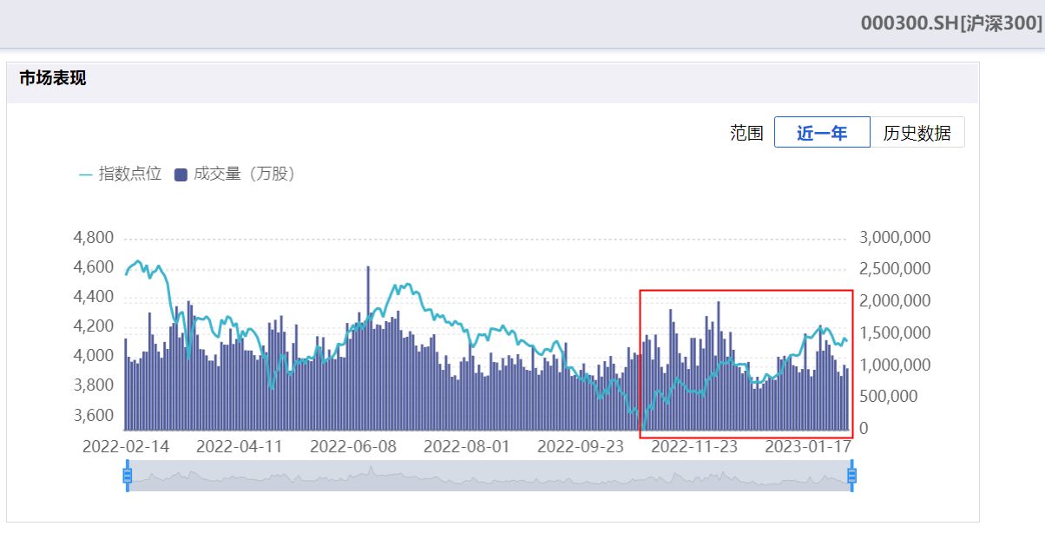Click the middle of the data zoom track
The image size is (1045, 533).
(x=490, y=476)
